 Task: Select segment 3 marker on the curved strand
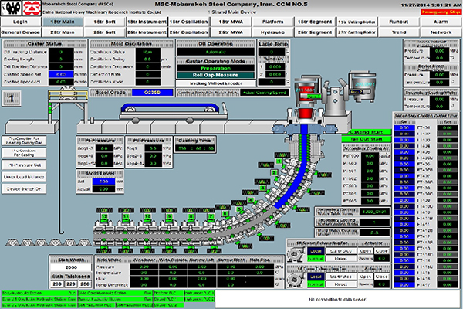click(x=262, y=188)
